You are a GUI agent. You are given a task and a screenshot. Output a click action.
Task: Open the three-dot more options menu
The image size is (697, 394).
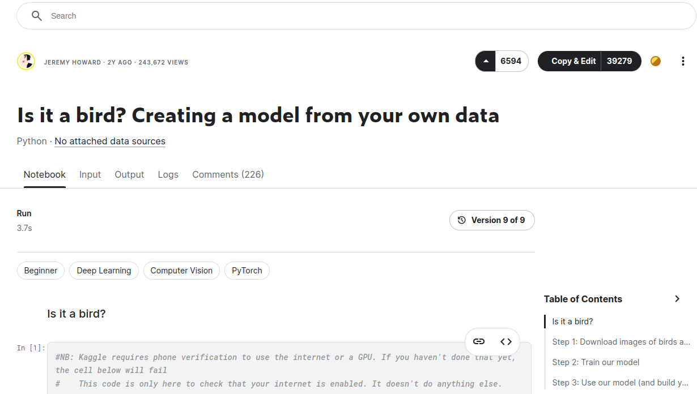click(683, 61)
